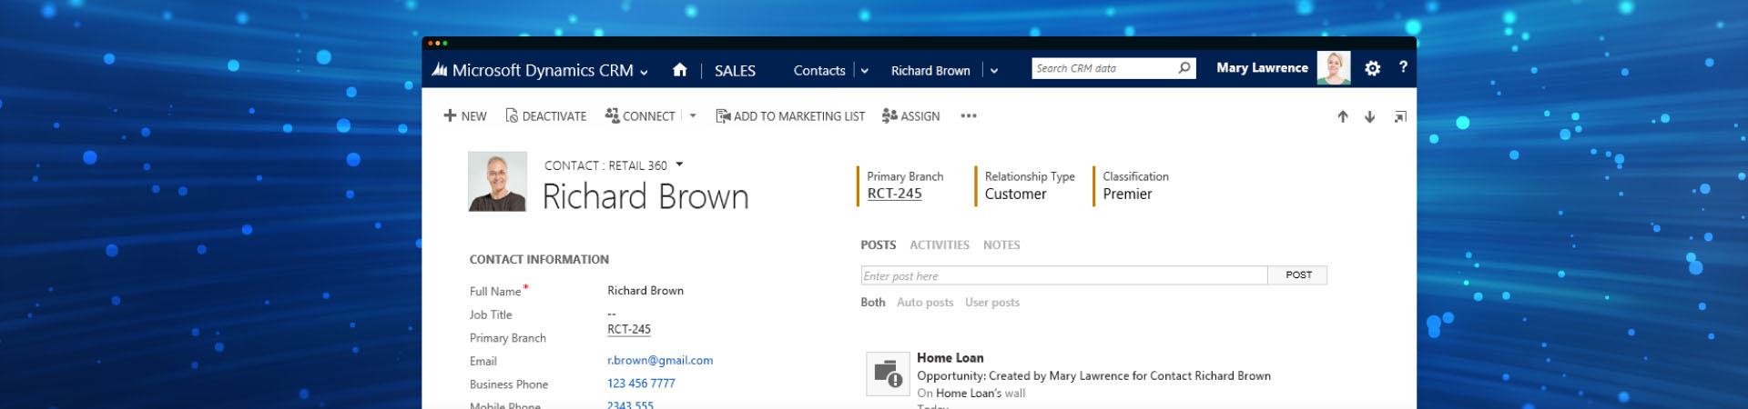Click the CONNECT command
This screenshot has height=409, width=1748.
[x=640, y=116]
